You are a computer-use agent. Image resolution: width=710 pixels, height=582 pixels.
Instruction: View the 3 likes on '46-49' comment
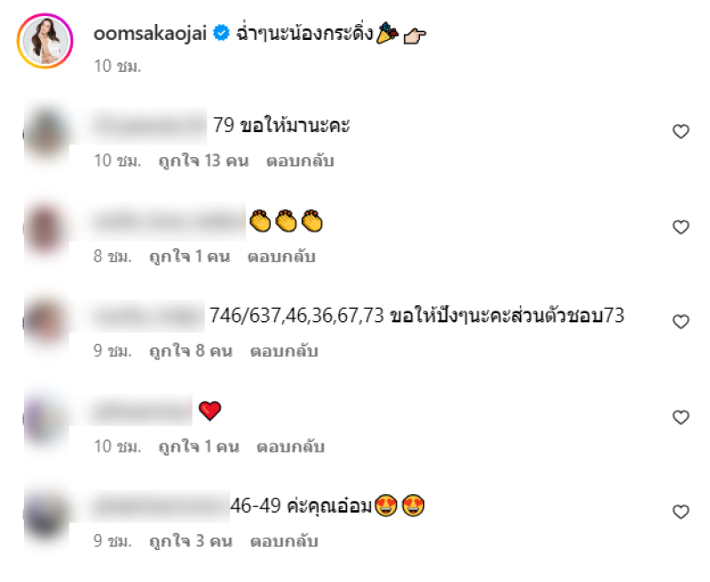[191, 541]
